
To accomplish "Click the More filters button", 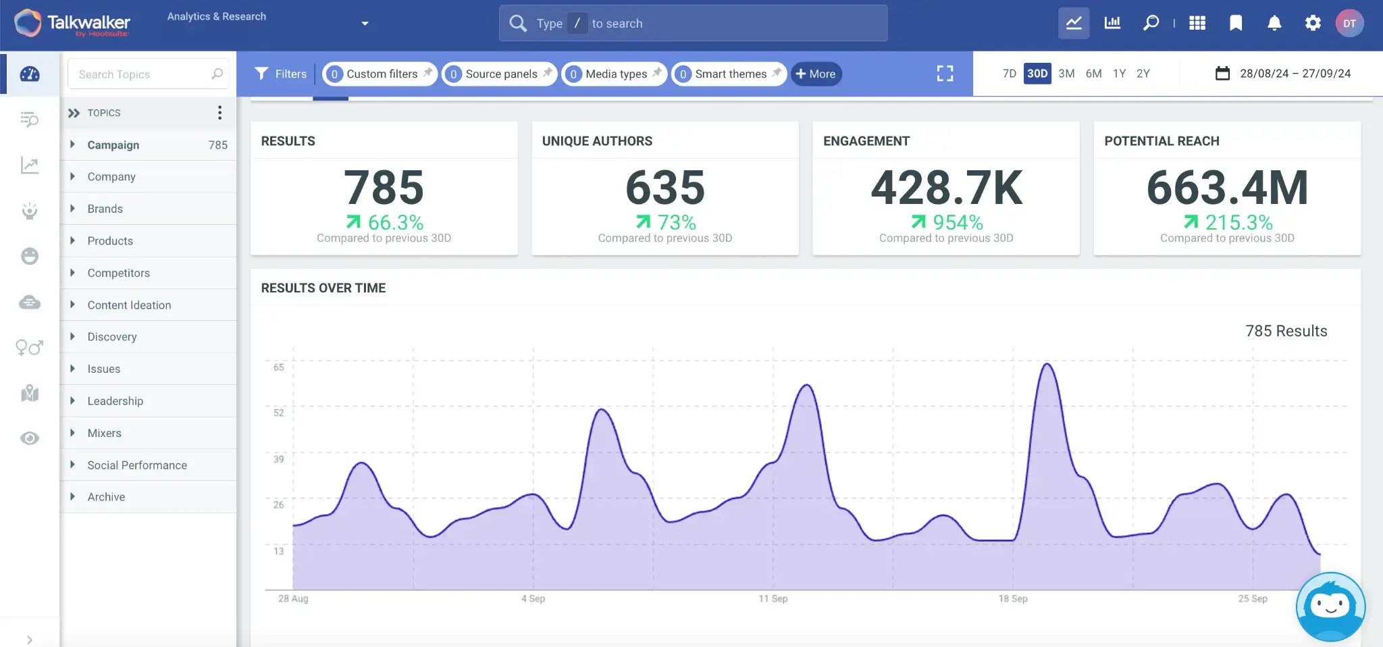I will click(816, 74).
